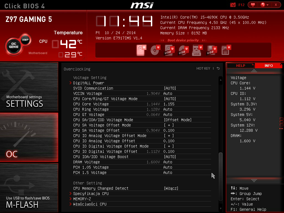Change CPU IOA/IOD Voltage Boost [AUTO]
Image resolution: width=284 pixels, height=213 pixels.
pyautogui.click(x=170, y=157)
